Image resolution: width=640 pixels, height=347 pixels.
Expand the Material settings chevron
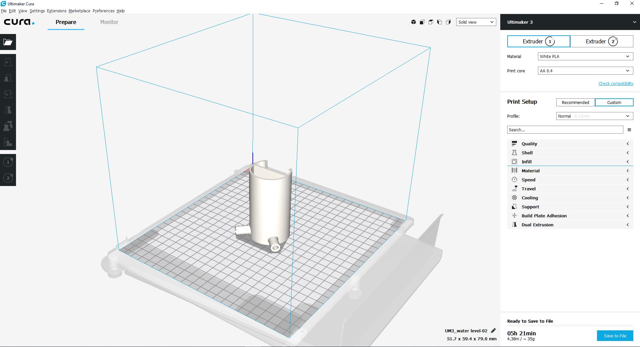click(x=628, y=171)
